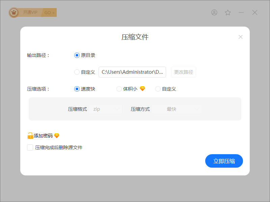
Task: Choose 自定义 compression option radio
Action: 158,89
